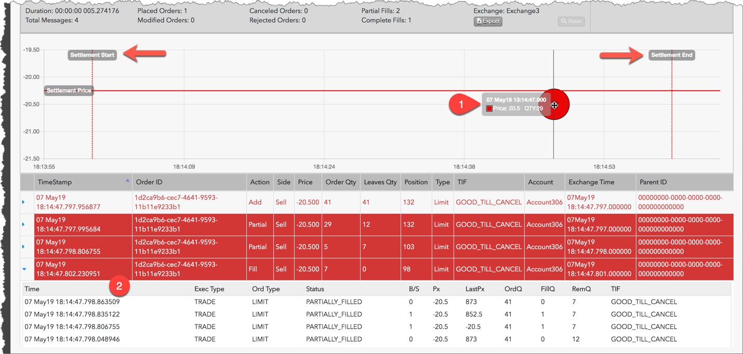Viewport: 743px width, 354px height.
Task: Click the Settlement Price line label
Action: click(69, 90)
